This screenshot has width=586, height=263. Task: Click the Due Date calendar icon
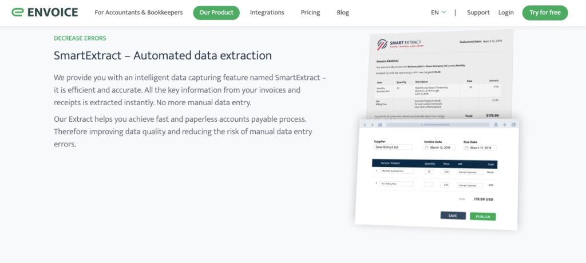466,148
